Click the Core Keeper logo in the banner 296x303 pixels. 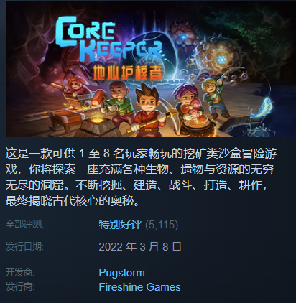tap(109, 41)
